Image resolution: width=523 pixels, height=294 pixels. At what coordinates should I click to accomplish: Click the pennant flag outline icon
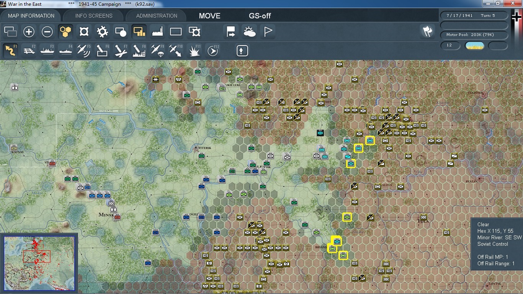[x=268, y=31]
